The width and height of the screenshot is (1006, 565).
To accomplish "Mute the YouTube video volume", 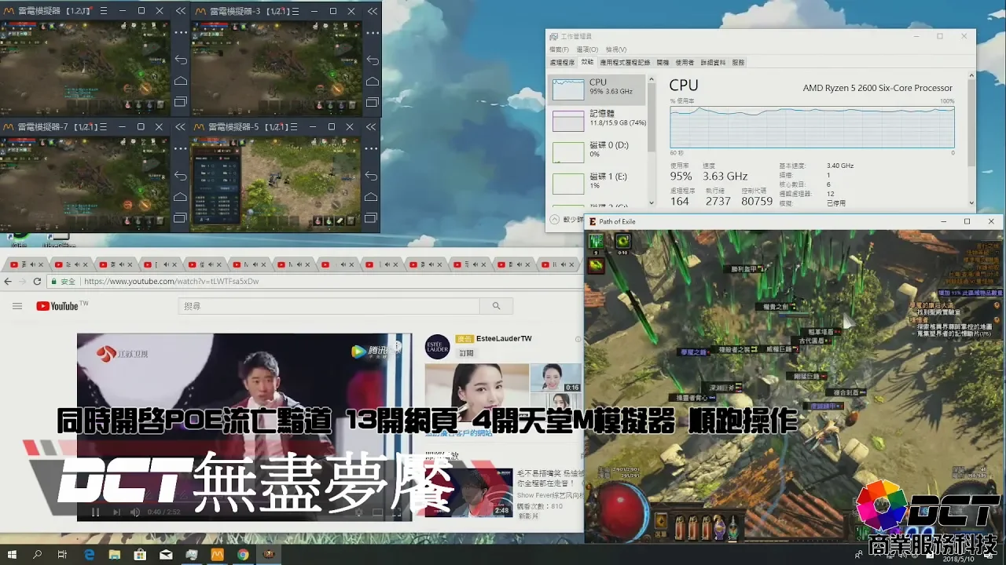I will [134, 512].
